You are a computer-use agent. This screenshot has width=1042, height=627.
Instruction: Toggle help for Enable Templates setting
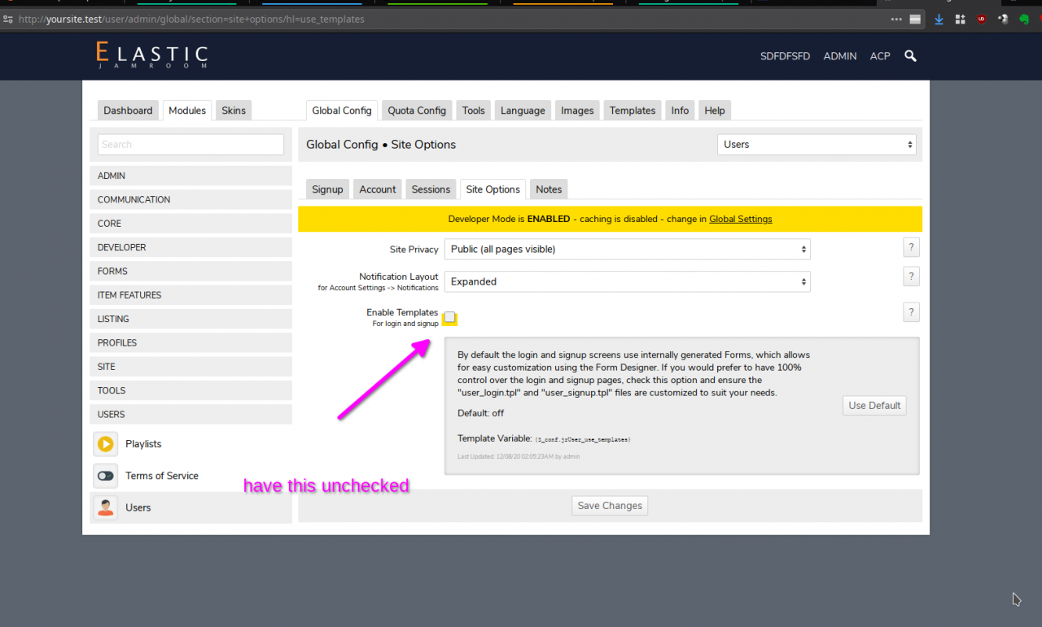pos(912,312)
